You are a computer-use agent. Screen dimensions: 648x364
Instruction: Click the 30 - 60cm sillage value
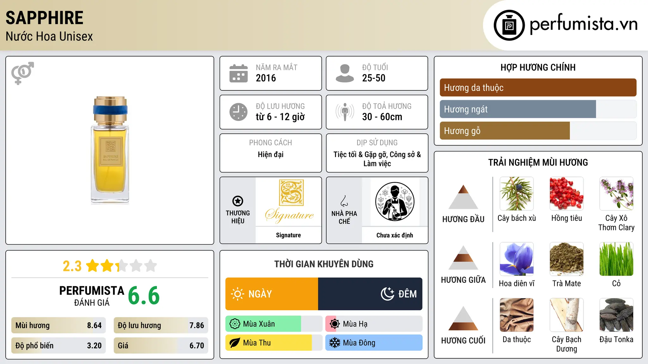382,117
